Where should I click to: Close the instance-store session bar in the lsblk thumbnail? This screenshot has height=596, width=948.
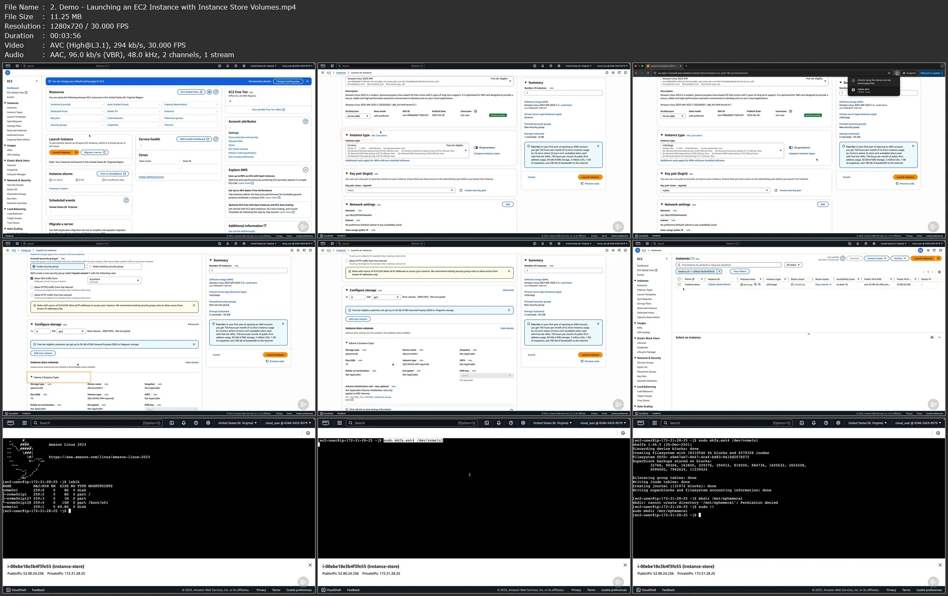[x=310, y=565]
